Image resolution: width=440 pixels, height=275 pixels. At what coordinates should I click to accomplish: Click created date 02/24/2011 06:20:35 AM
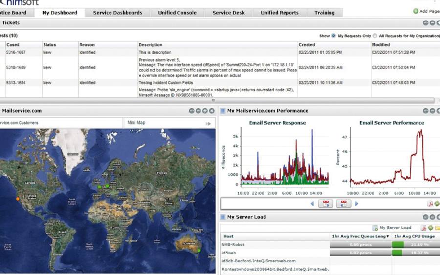pyautogui.click(x=320, y=67)
